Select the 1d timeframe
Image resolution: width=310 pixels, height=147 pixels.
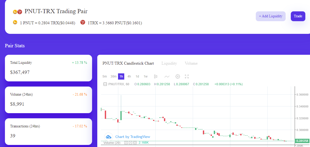coord(137,76)
